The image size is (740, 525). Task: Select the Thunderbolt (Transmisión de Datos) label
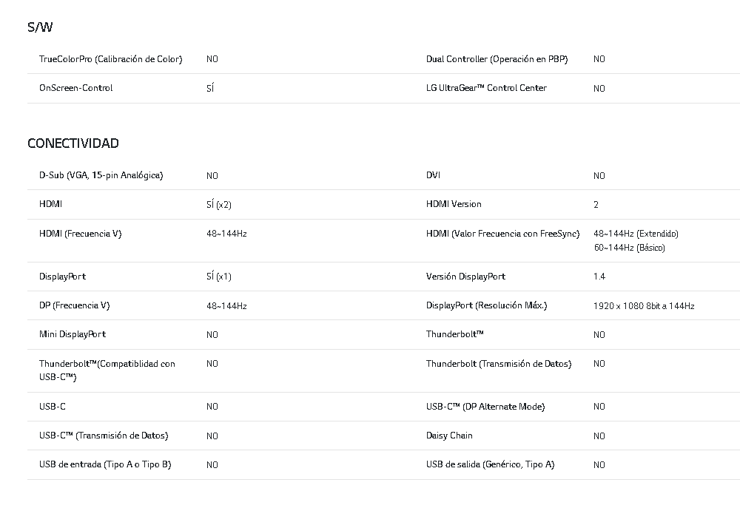498,364
